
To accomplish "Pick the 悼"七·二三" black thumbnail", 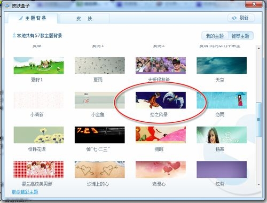I will click(100, 135).
